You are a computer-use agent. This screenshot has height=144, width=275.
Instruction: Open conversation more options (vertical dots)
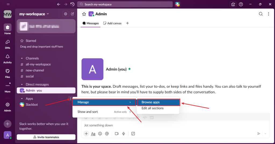click(x=269, y=14)
